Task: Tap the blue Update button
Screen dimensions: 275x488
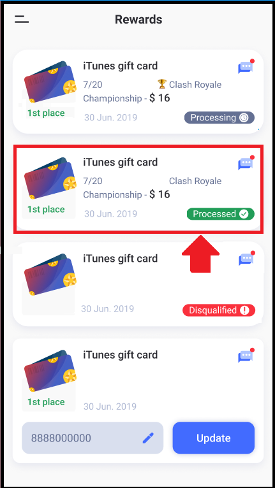Action: (x=214, y=438)
